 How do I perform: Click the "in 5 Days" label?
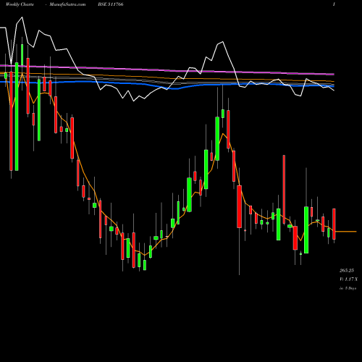pyautogui.click(x=348, y=288)
